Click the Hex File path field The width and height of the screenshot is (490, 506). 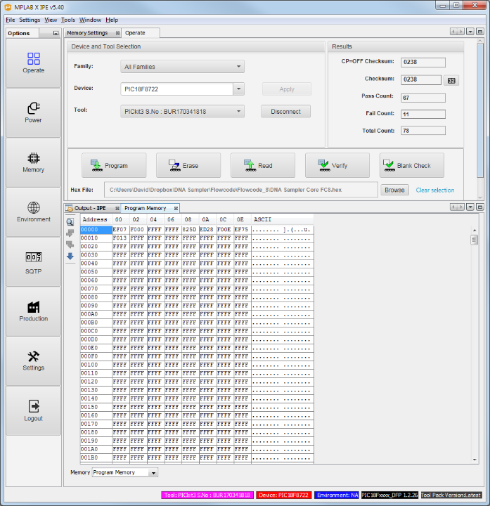(x=241, y=190)
